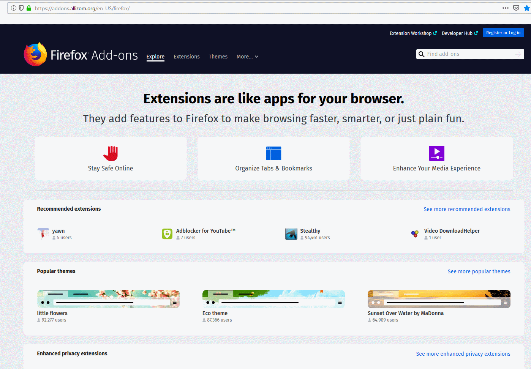Screen dimensions: 531x369
Task: Click Video DownloadHelper extension name
Action: (x=452, y=231)
